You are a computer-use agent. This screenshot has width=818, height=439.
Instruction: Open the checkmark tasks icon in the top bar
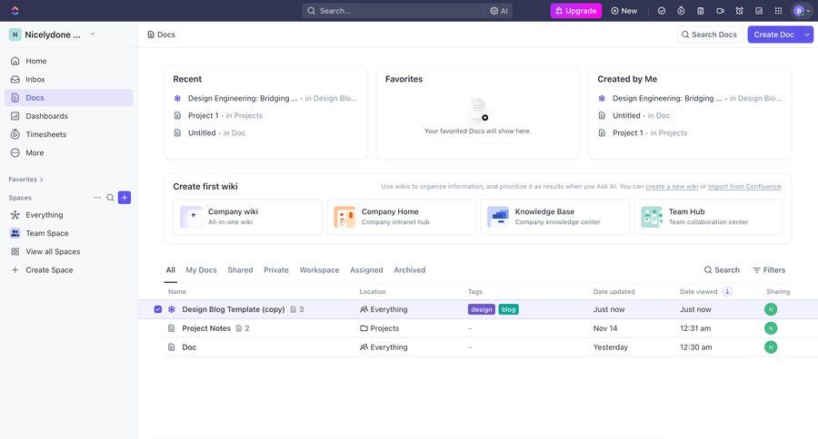pyautogui.click(x=662, y=10)
